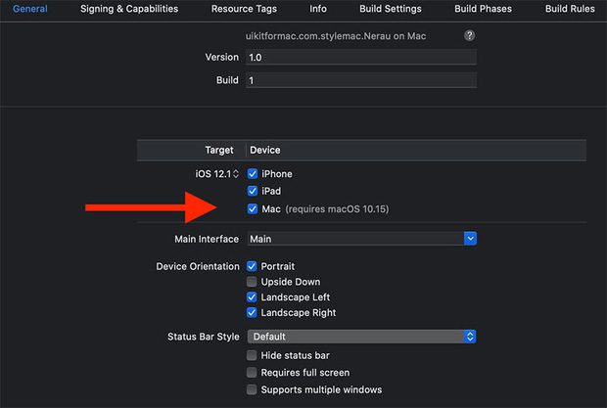This screenshot has width=607, height=408.
Task: Open the Resource Tags tab
Action: [x=244, y=9]
